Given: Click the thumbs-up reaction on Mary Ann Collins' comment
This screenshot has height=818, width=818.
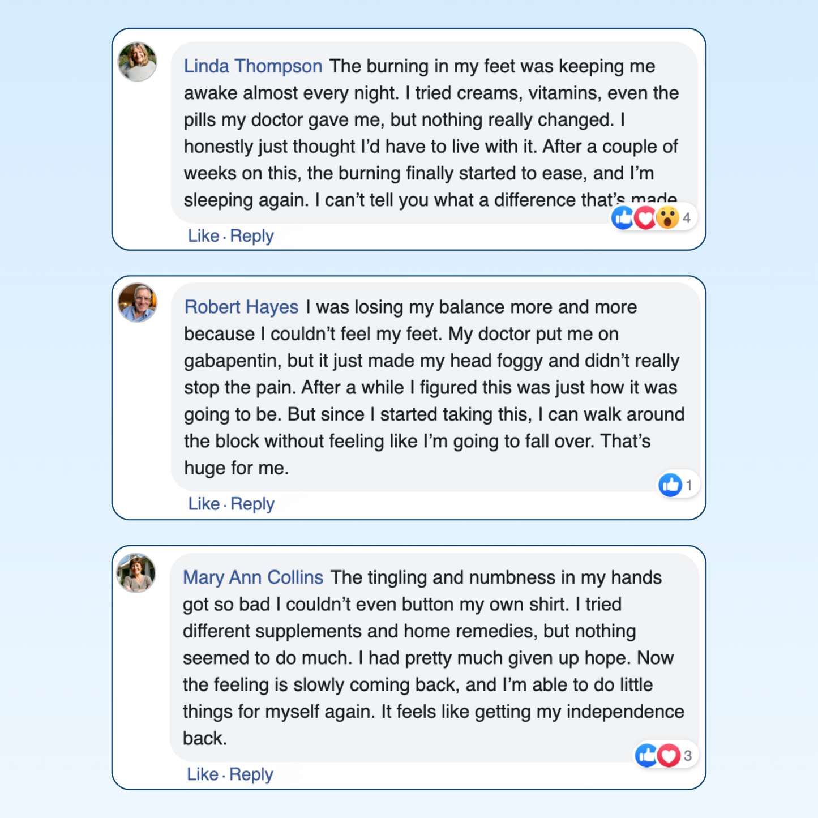Looking at the screenshot, I should pyautogui.click(x=646, y=755).
